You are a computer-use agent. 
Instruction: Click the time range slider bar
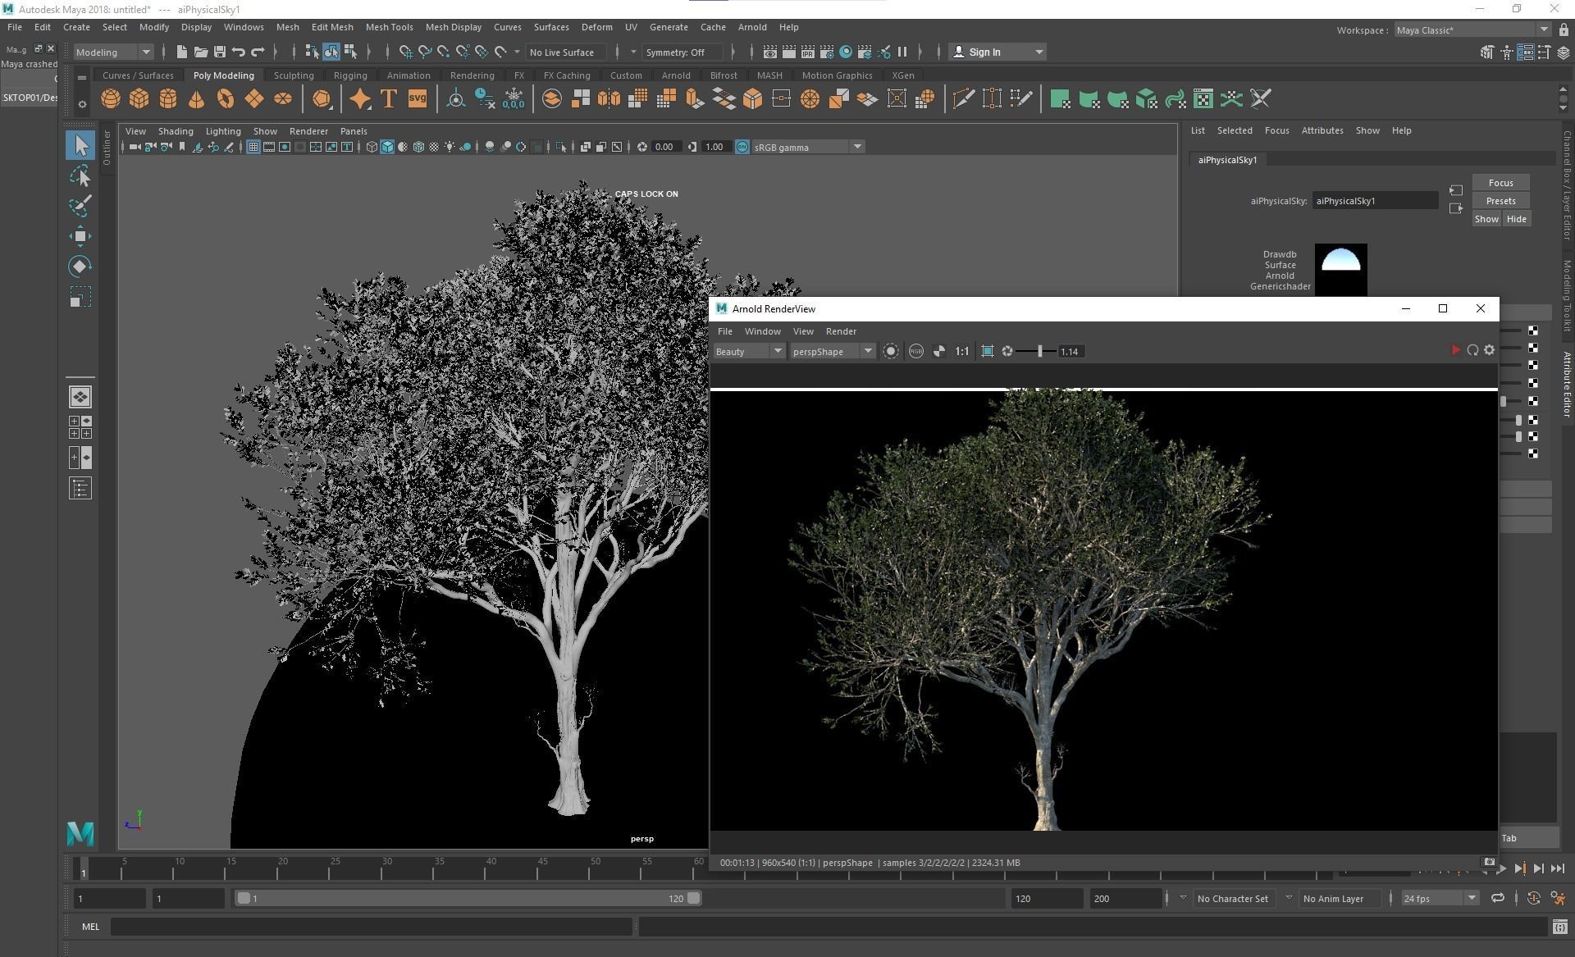point(468,898)
